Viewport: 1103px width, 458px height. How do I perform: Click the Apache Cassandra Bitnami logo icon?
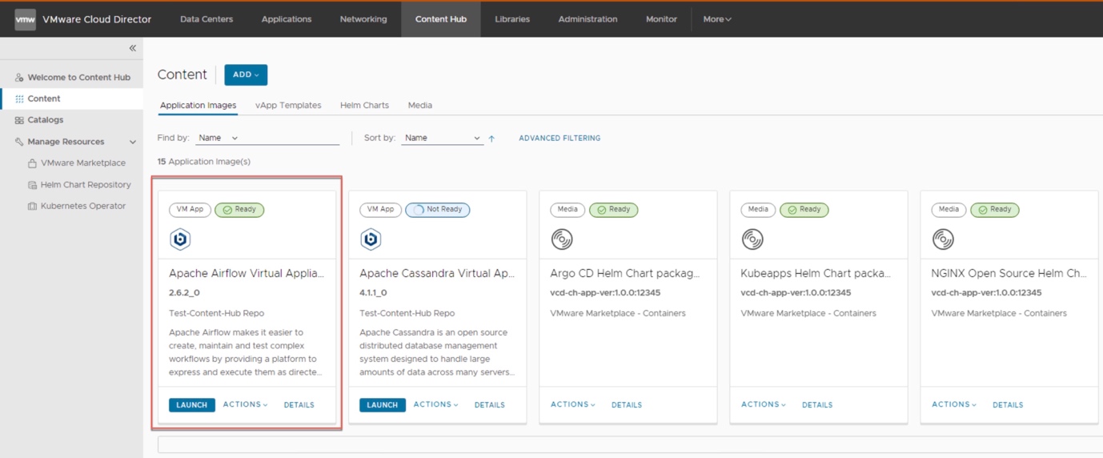371,239
